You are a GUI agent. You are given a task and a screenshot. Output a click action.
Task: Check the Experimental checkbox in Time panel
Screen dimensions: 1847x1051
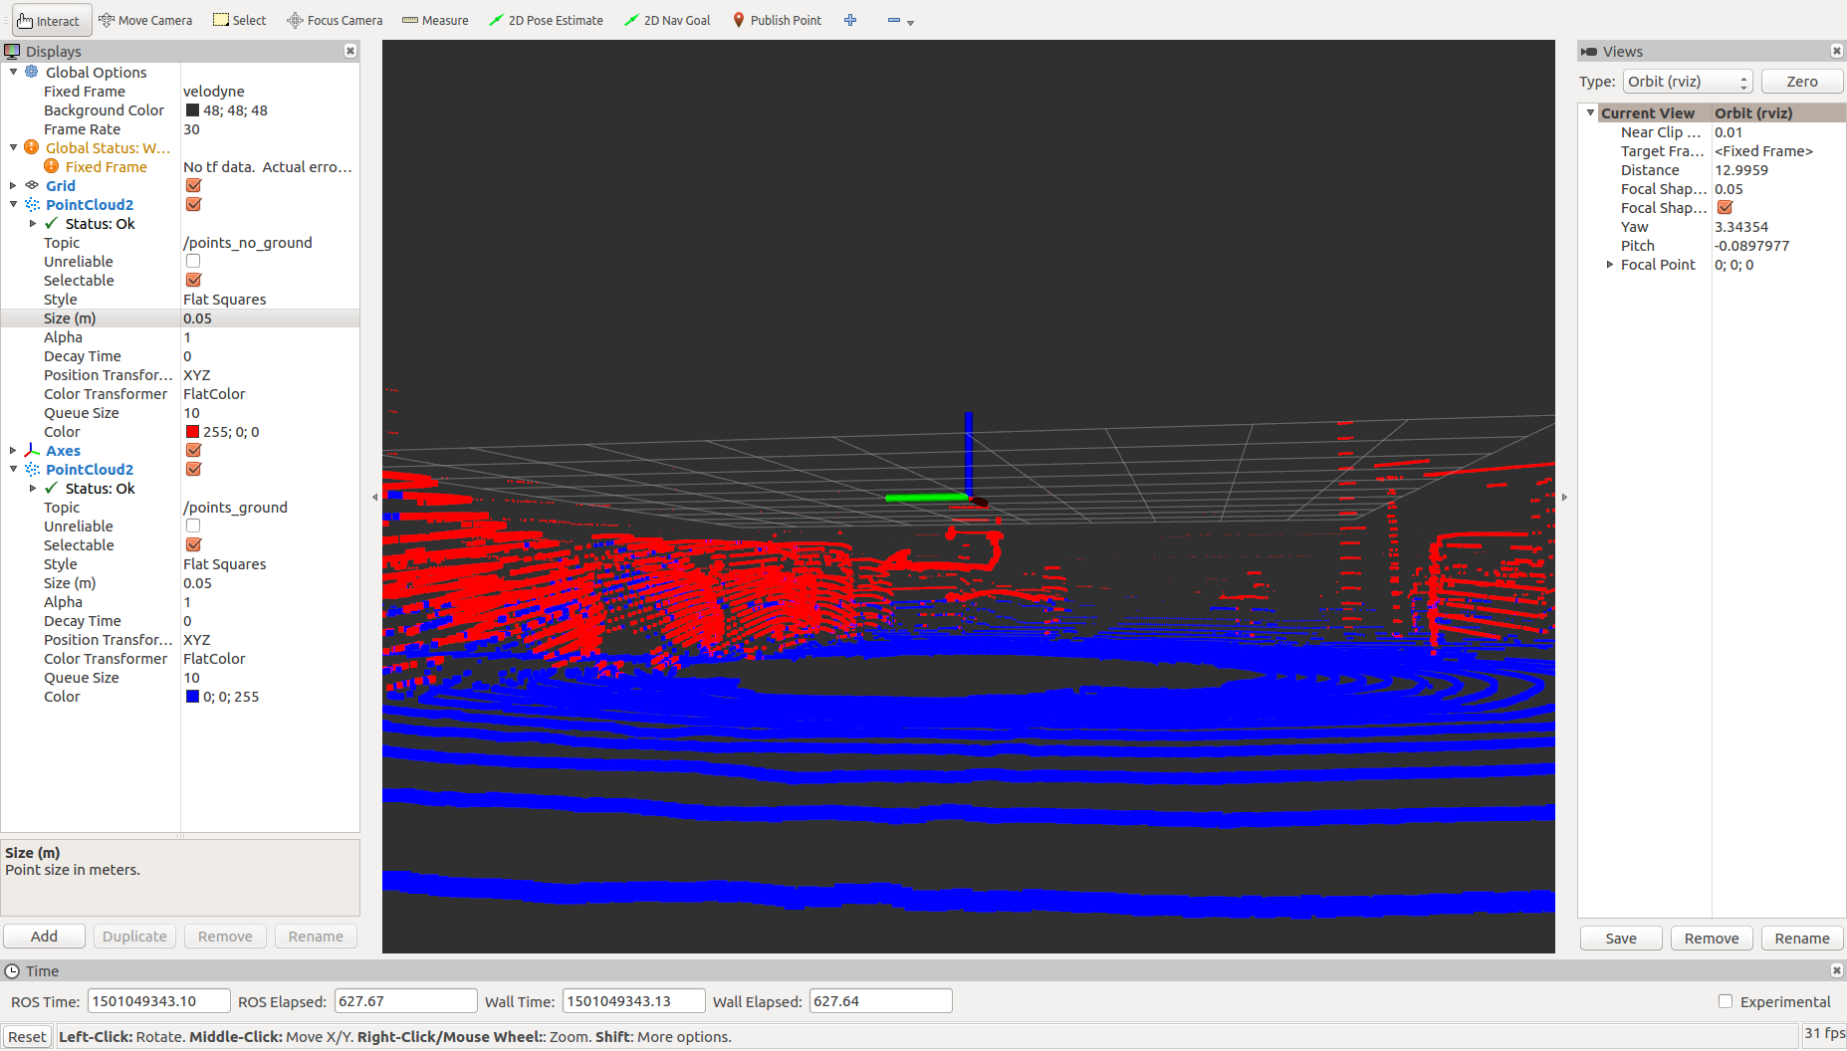pyautogui.click(x=1724, y=1001)
